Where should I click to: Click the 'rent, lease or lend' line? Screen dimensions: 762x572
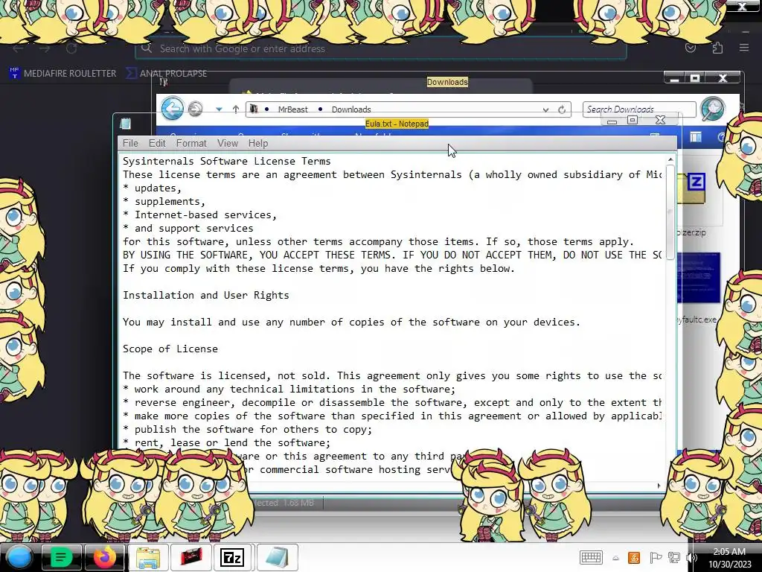pos(226,442)
